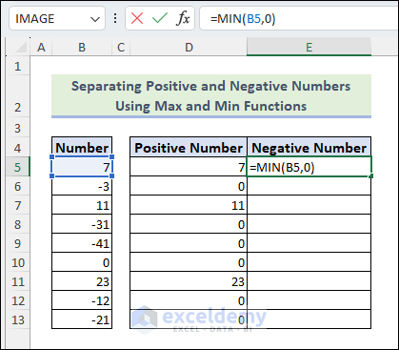Click empty cell E6 under Negative Number
The height and width of the screenshot is (350, 399).
click(309, 186)
